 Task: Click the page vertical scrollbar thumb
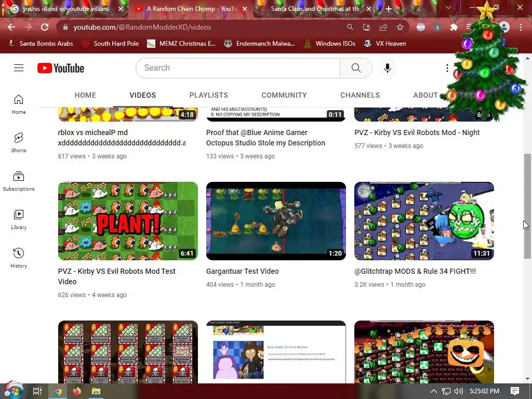(527, 206)
